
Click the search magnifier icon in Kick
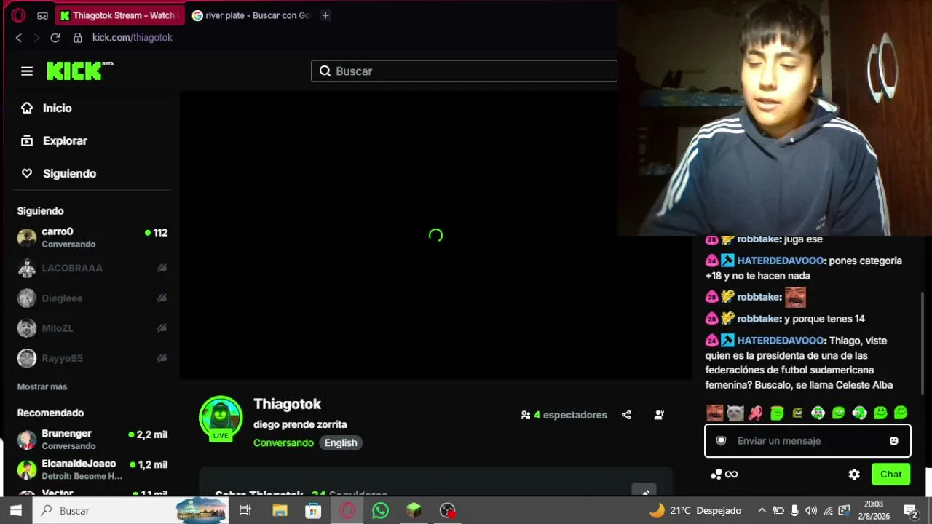click(x=325, y=71)
